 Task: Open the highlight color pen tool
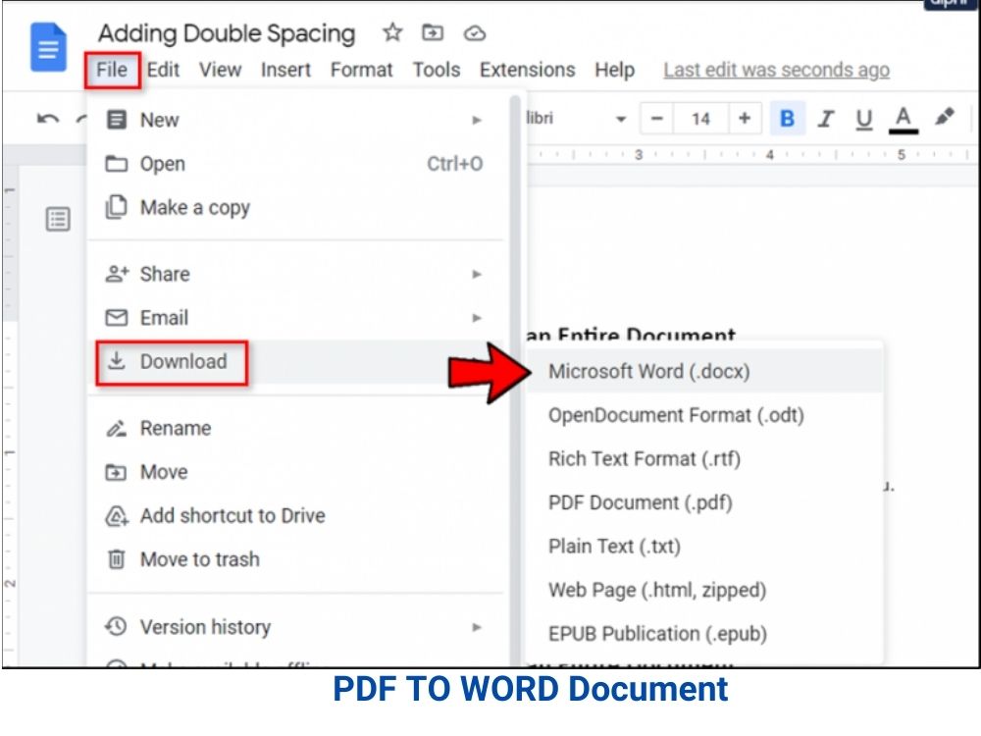pyautogui.click(x=944, y=117)
